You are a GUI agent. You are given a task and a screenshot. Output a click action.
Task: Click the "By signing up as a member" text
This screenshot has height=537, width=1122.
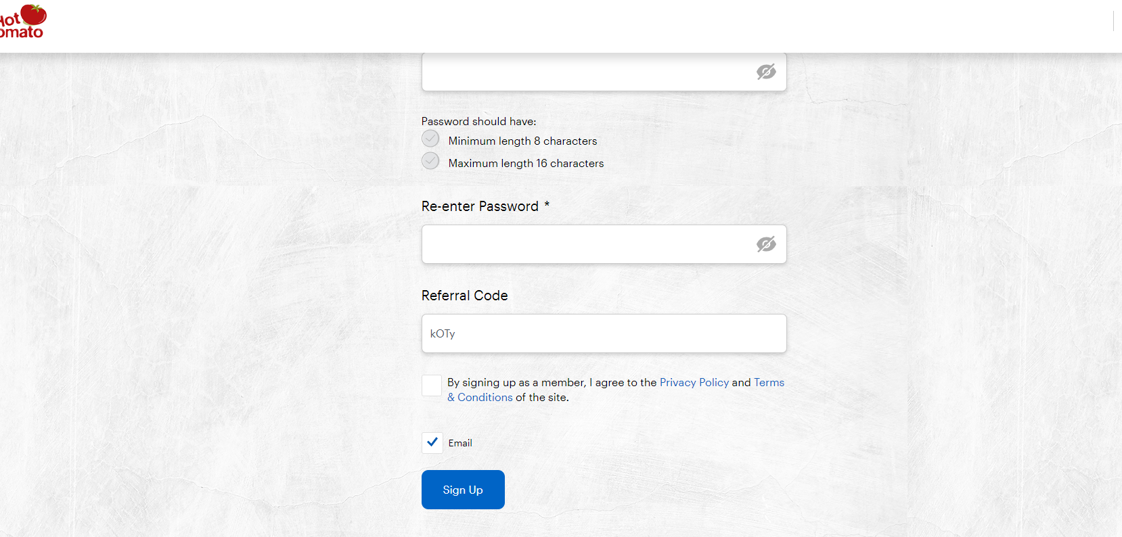[x=516, y=383]
